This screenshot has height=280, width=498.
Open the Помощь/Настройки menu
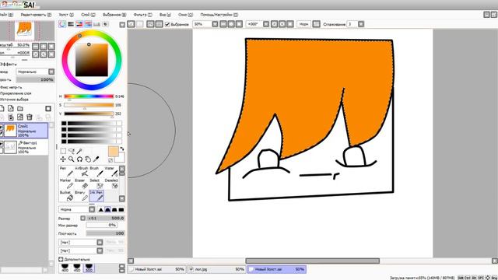click(219, 15)
